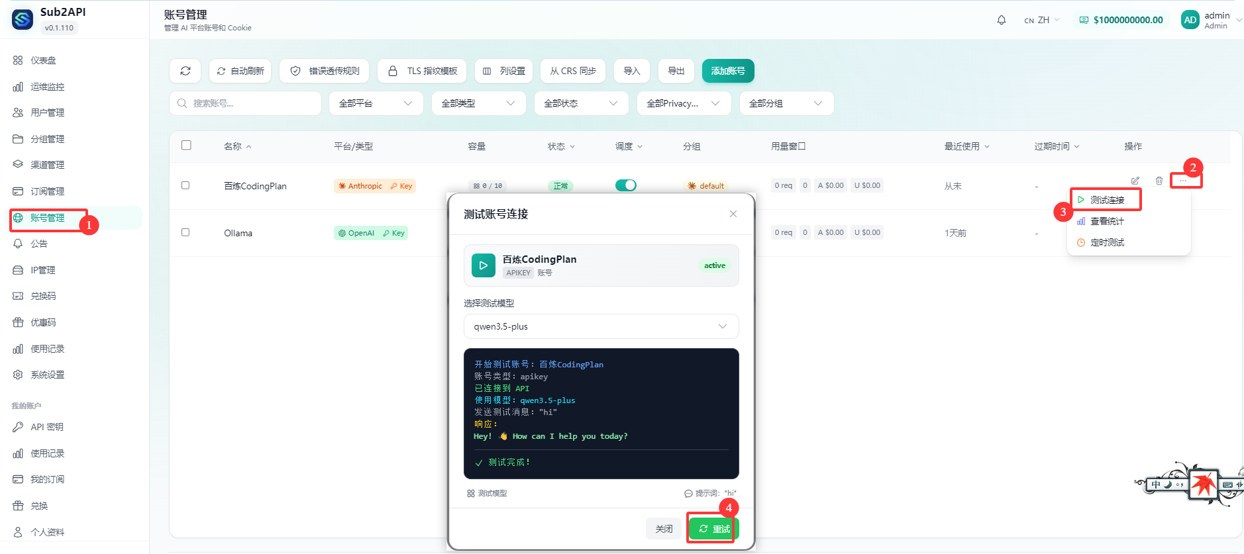Click the 添加账号 button
This screenshot has height=554, width=1244.
coord(727,71)
